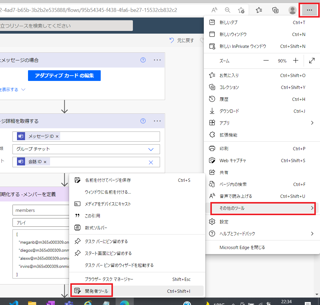Click the resource search box
This screenshot has width=320, height=305.
click(66, 26)
